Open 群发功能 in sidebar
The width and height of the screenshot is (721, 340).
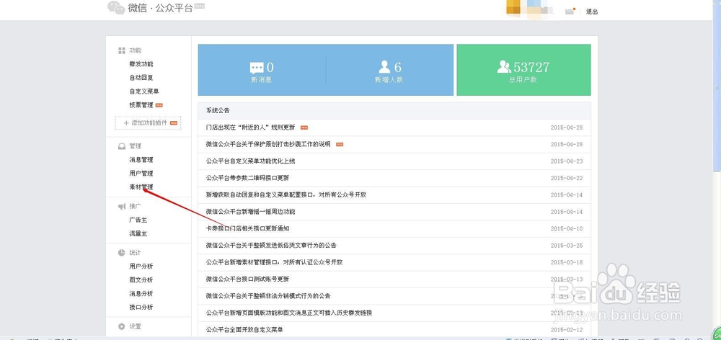click(x=141, y=64)
